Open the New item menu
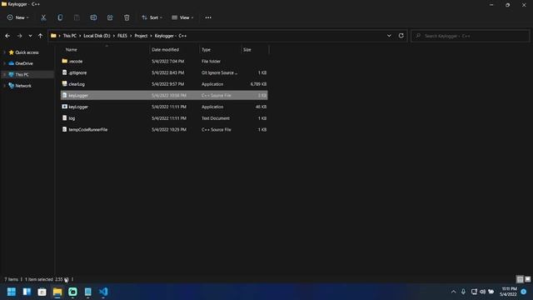533x300 pixels. pos(18,17)
